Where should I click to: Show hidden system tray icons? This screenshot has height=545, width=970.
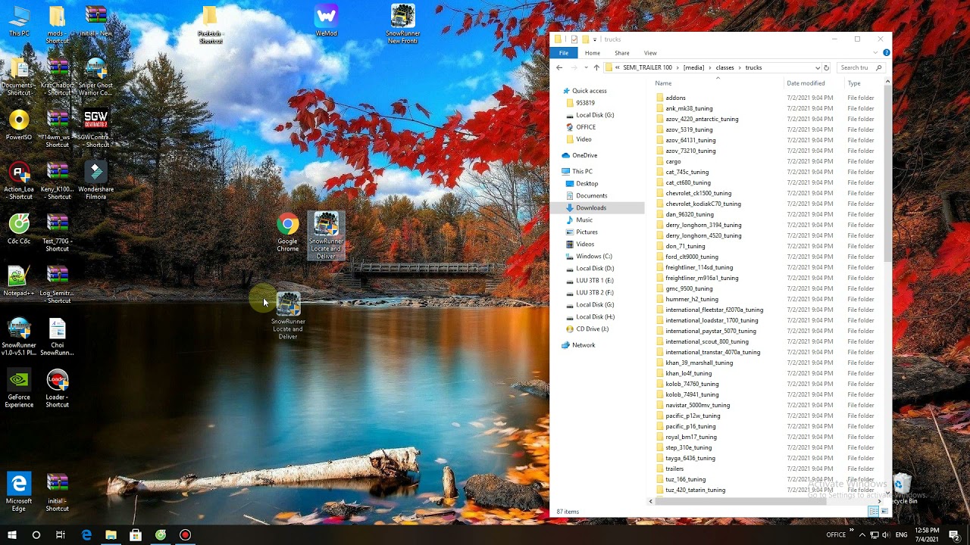pyautogui.click(x=862, y=534)
